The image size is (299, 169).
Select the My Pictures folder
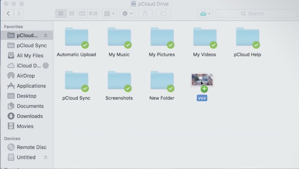(162, 42)
